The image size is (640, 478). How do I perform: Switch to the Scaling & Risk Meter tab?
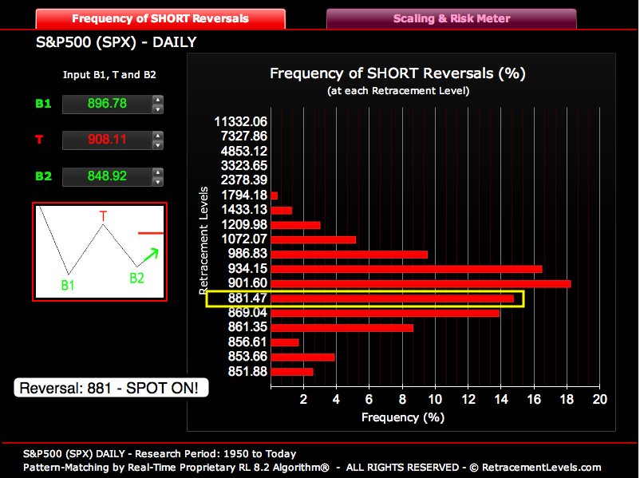click(x=451, y=18)
